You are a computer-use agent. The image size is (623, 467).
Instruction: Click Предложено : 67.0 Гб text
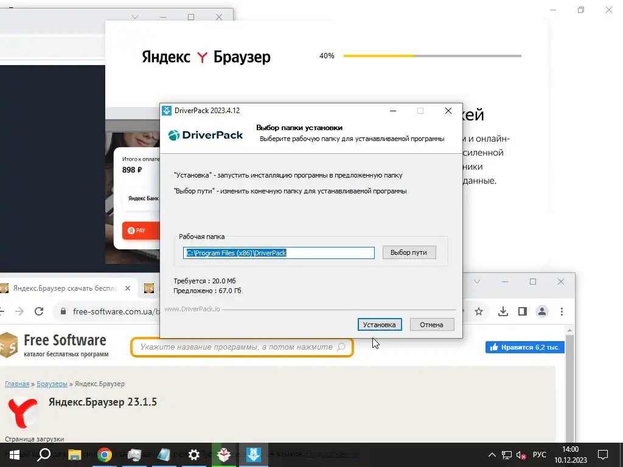(x=207, y=291)
